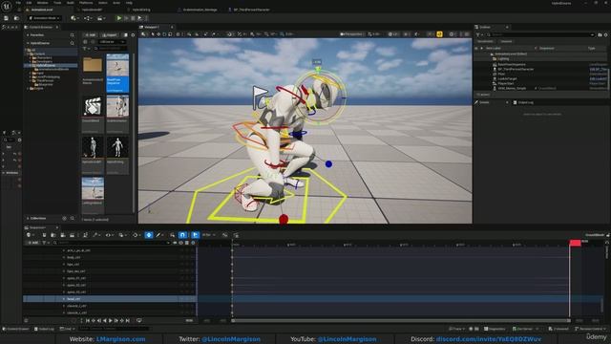Click the red playhead marker on timeline
Screen dimensions: 611x344
coord(575,243)
